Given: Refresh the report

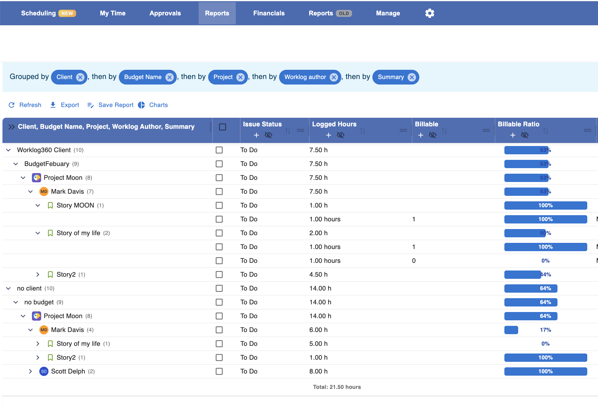Looking at the screenshot, I should point(25,105).
